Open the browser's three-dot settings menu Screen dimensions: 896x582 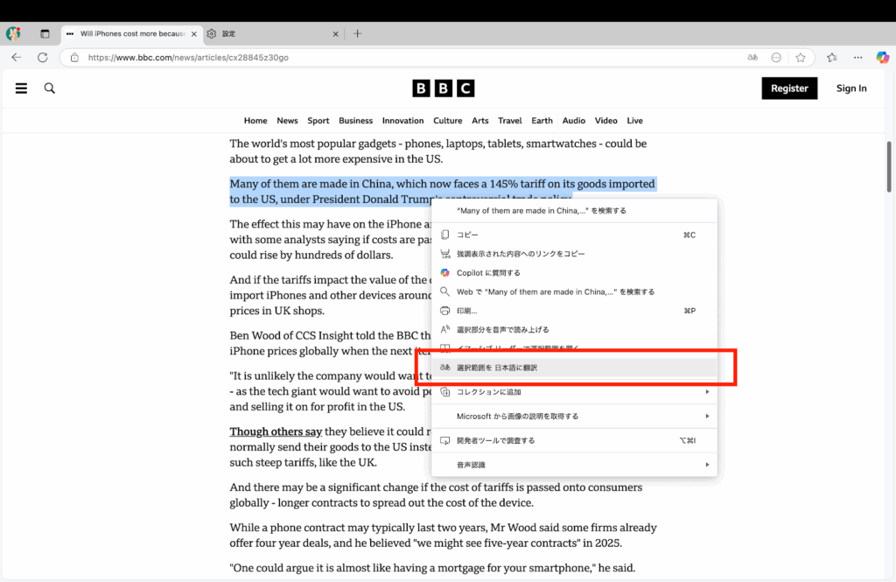(x=857, y=58)
